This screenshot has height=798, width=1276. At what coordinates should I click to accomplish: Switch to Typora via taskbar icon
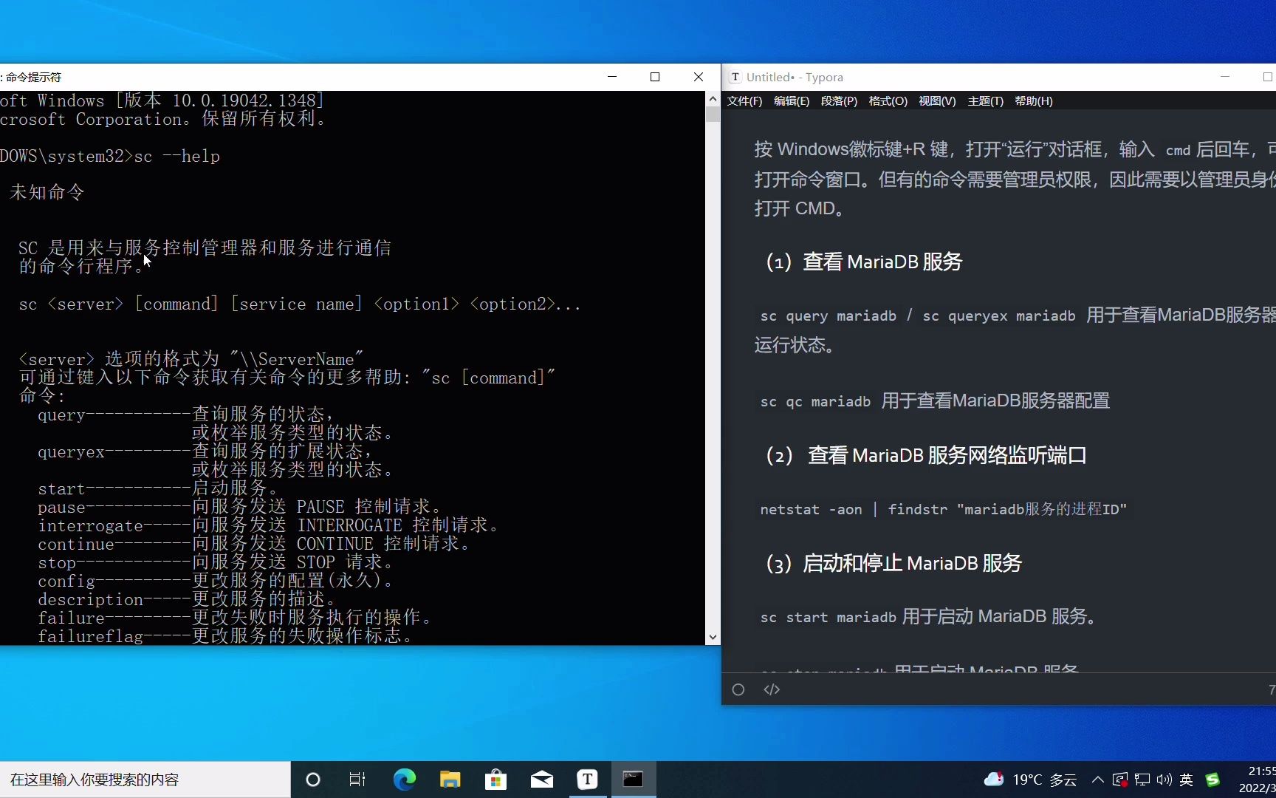588,780
